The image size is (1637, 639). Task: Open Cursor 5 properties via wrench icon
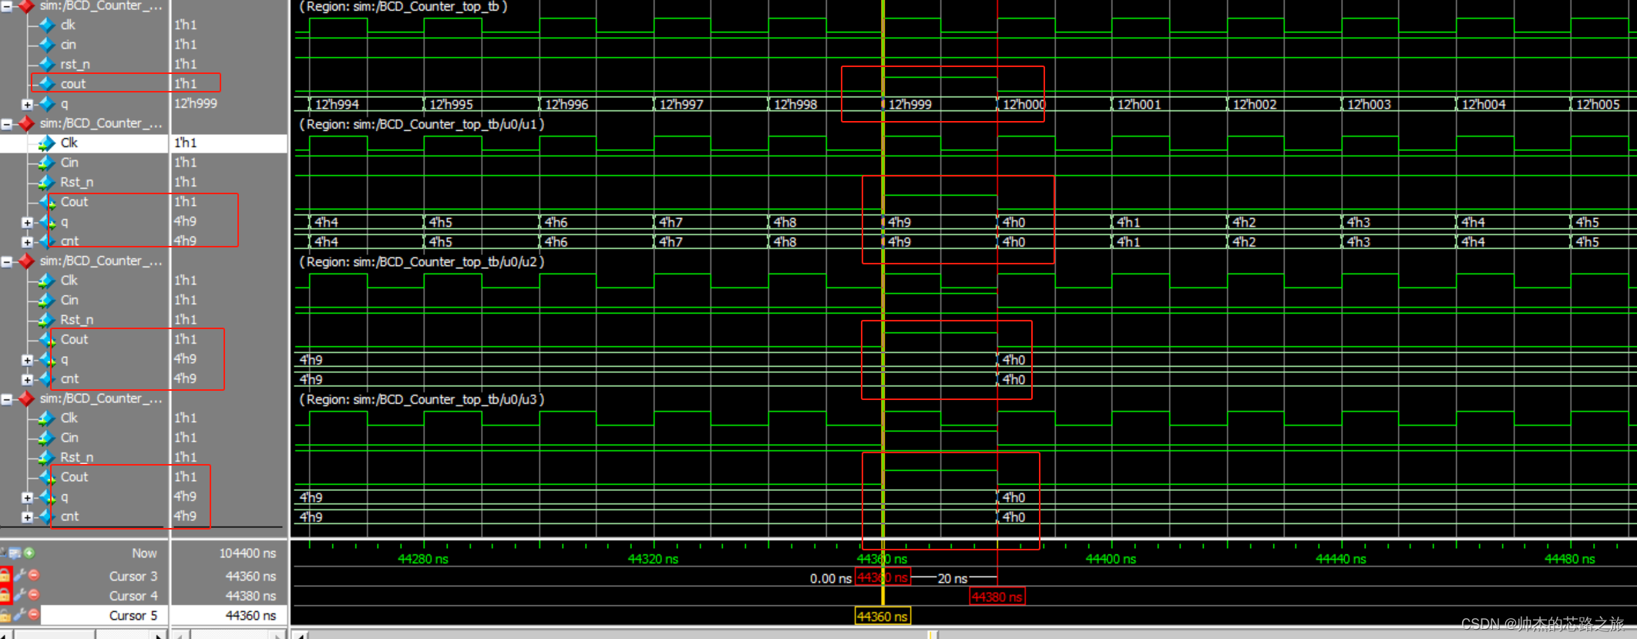20,615
